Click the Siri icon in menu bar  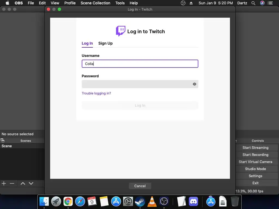[262, 3]
